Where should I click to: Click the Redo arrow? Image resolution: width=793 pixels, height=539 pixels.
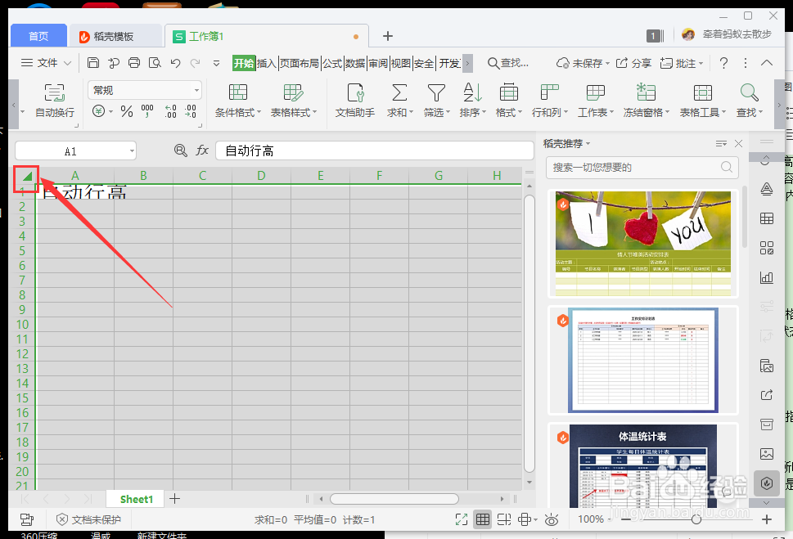196,63
